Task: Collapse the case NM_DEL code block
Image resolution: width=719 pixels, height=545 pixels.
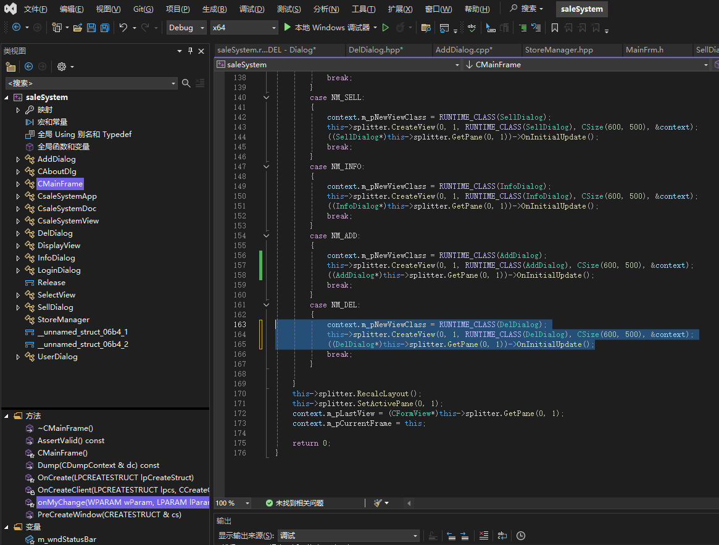Action: coord(266,304)
